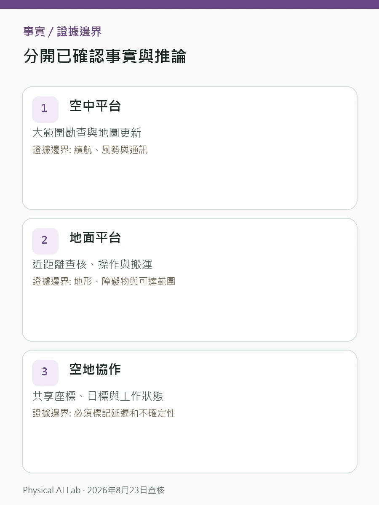Select the 地面平台 card title
The width and height of the screenshot is (379, 505).
(95, 238)
